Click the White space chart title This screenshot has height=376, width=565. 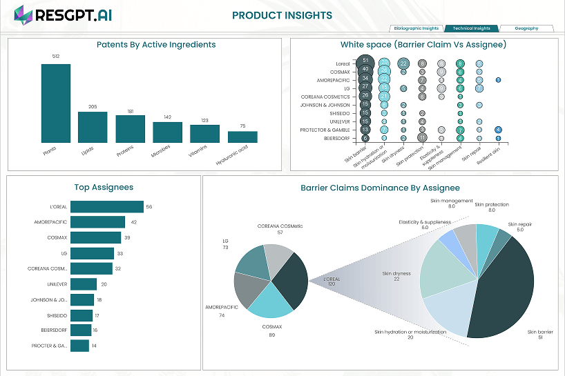[423, 45]
